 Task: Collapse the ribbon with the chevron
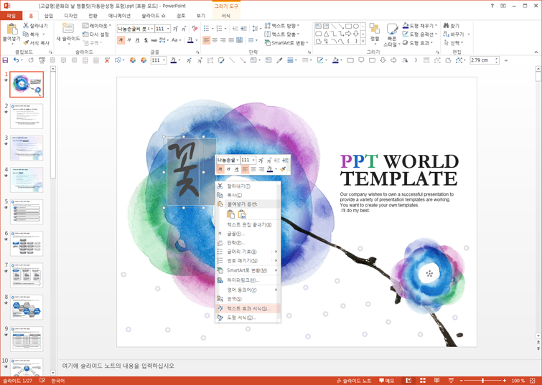click(x=536, y=52)
